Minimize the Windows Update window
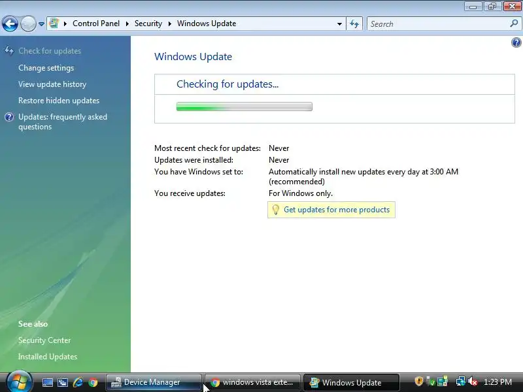This screenshot has width=523, height=392. pos(473,7)
